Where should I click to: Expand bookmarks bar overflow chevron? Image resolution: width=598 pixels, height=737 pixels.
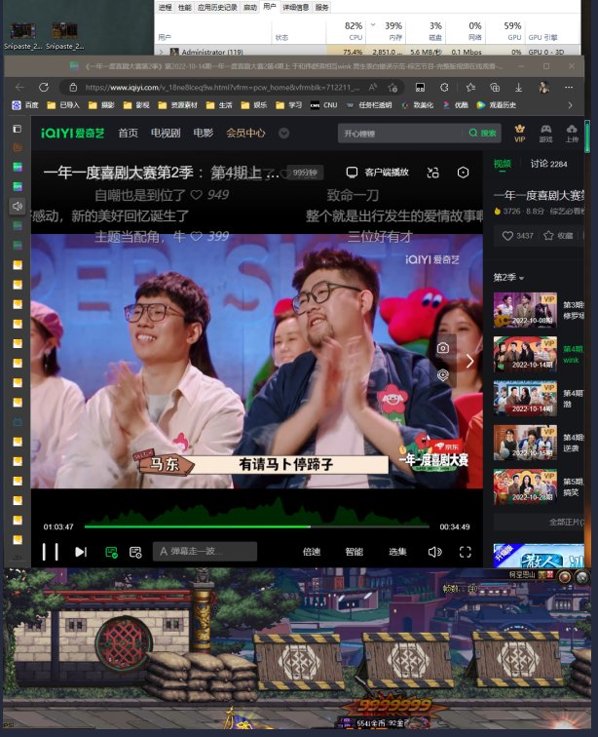570,105
